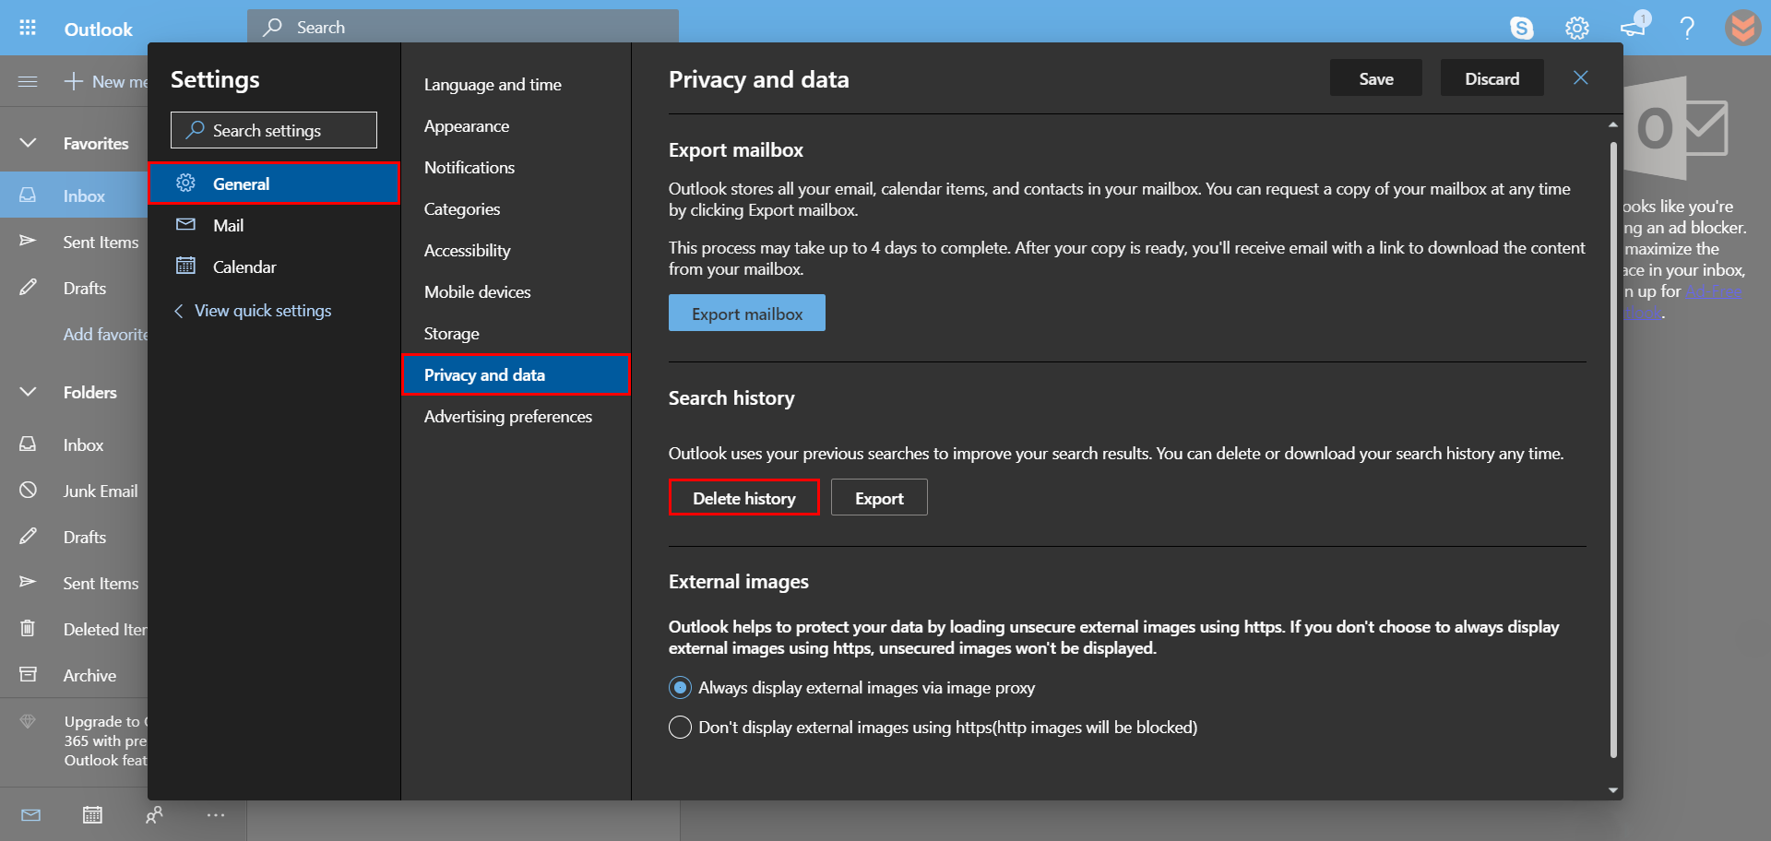Switch to People view icon at bottom
This screenshot has width=1771, height=841.
154,815
